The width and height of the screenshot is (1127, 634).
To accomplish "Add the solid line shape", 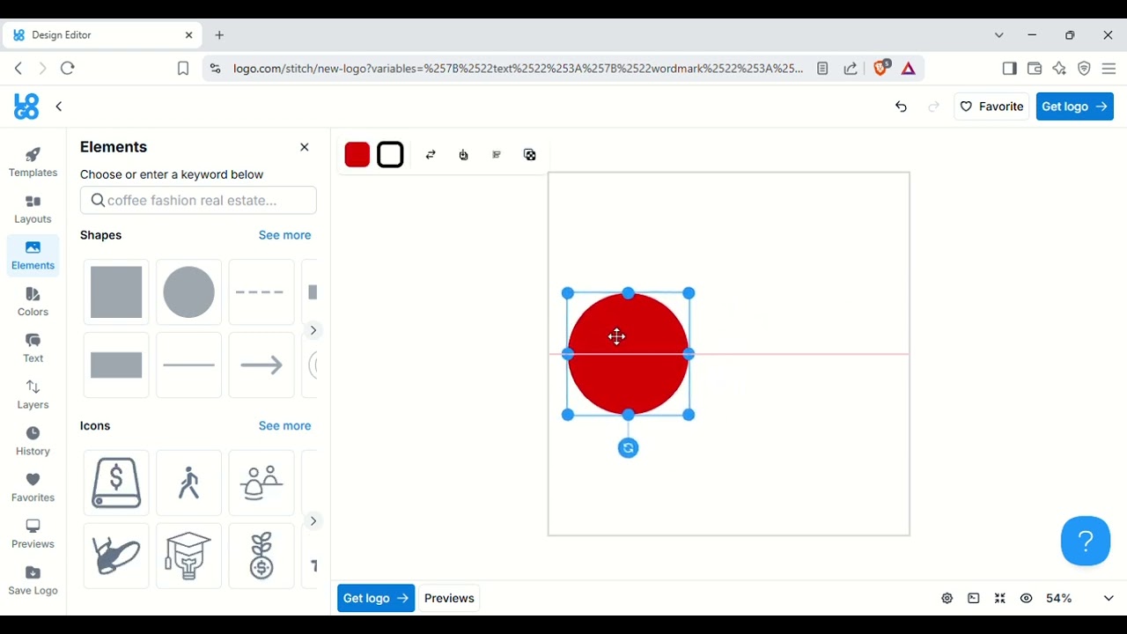I will coord(188,365).
